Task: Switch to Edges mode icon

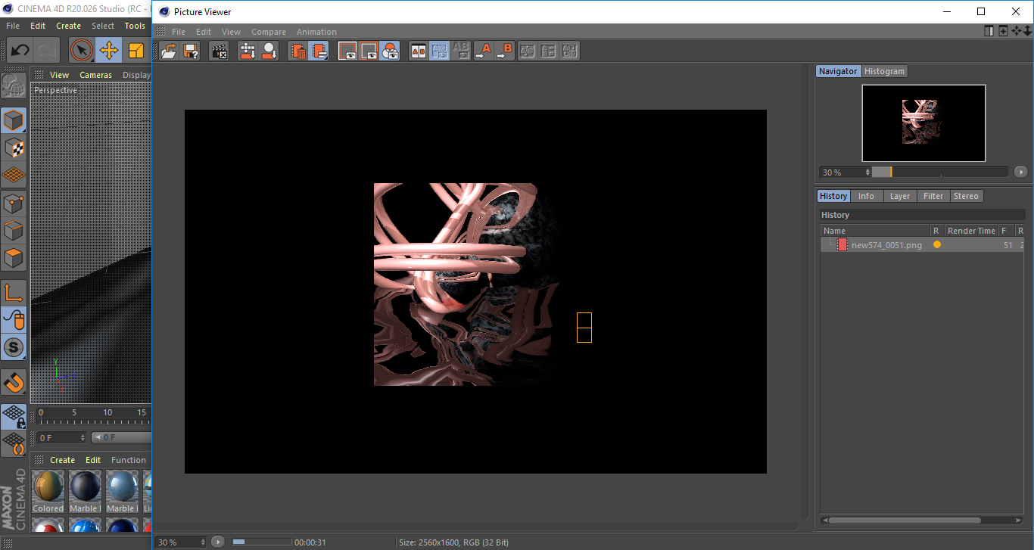Action: [x=14, y=230]
